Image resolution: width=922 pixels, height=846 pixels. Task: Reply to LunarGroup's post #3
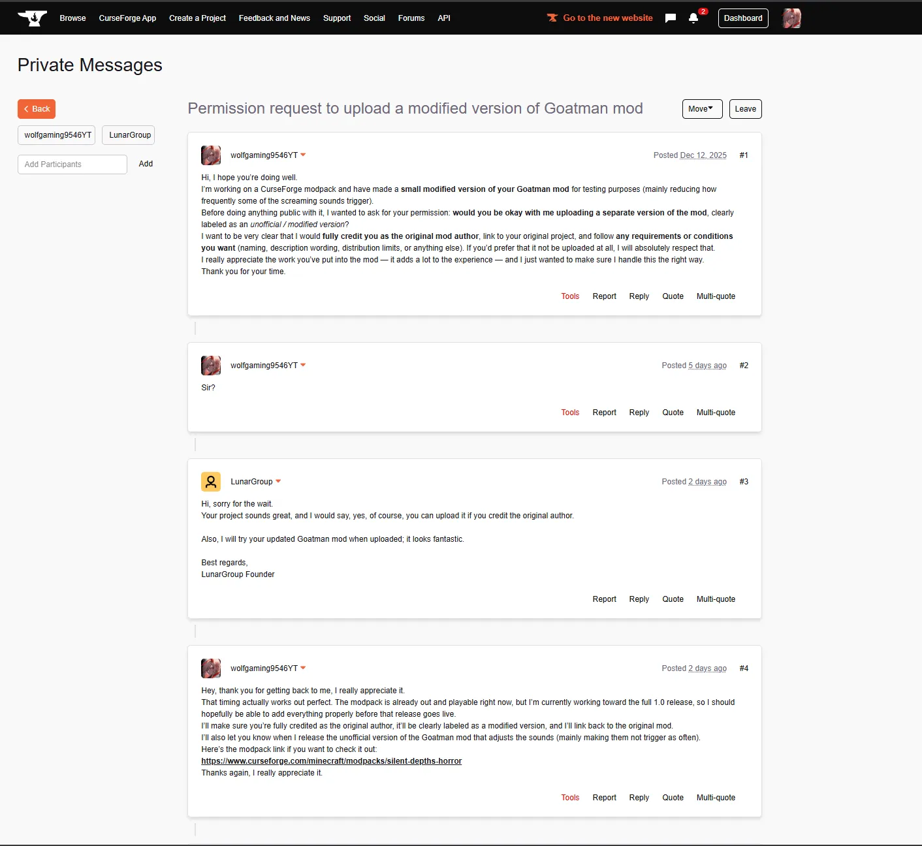click(x=639, y=599)
